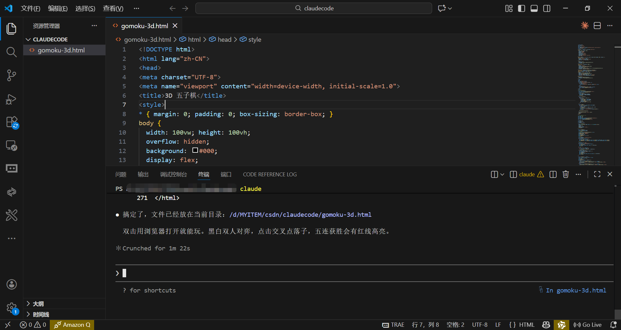Change end of line sequence LF
Screen dimensions: 621x330
[498, 325]
